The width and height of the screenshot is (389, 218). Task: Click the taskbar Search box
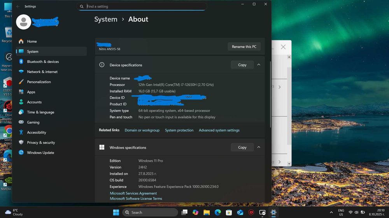(x=150, y=212)
